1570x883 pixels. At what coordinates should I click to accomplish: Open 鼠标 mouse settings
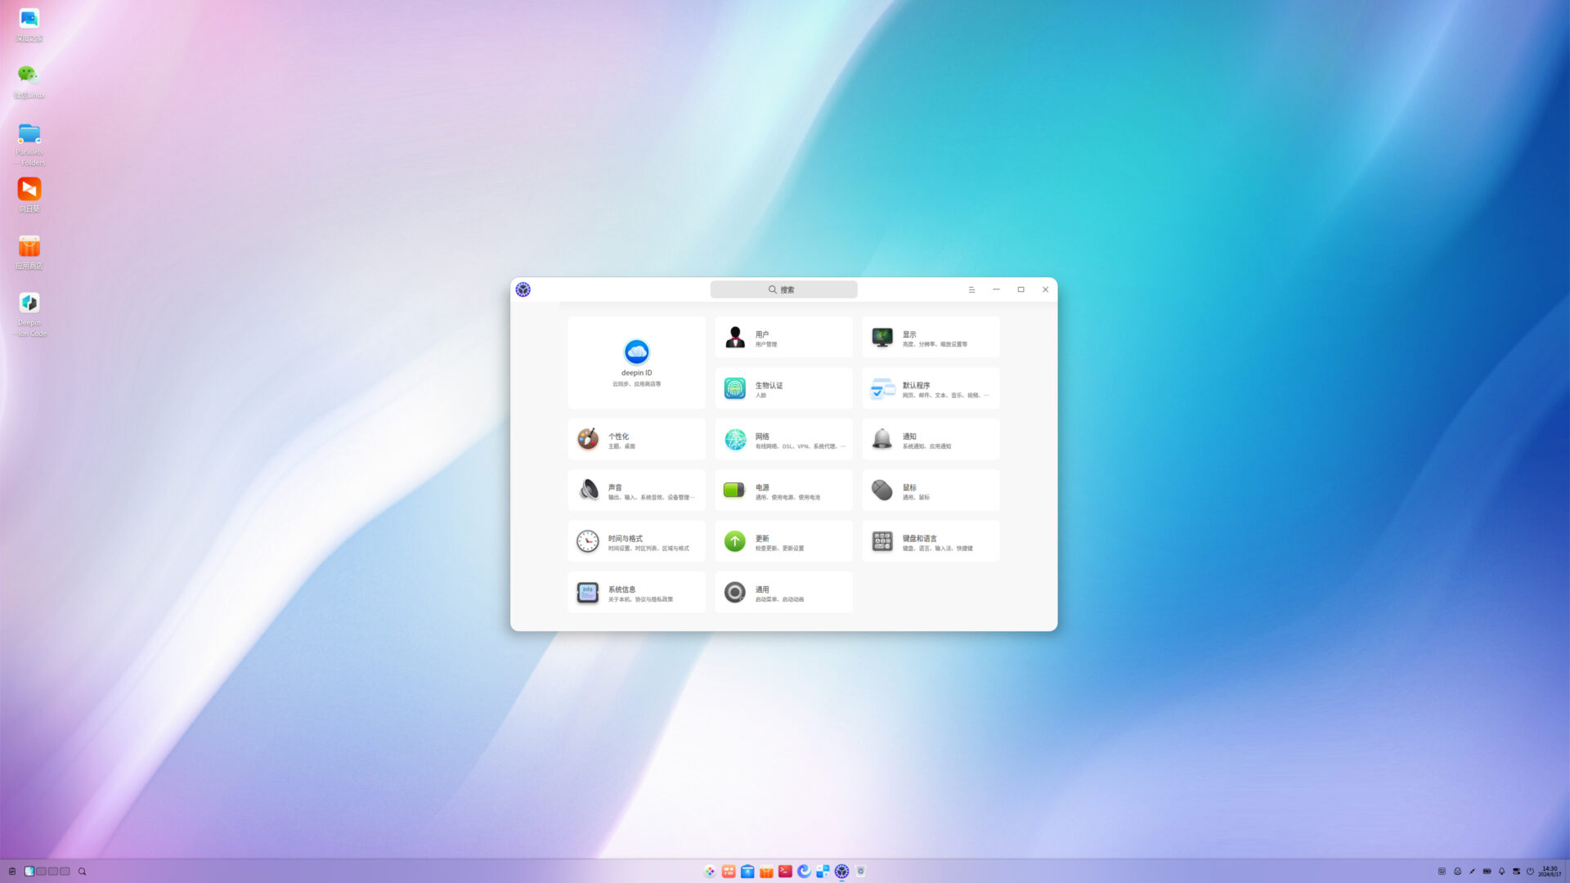point(931,490)
